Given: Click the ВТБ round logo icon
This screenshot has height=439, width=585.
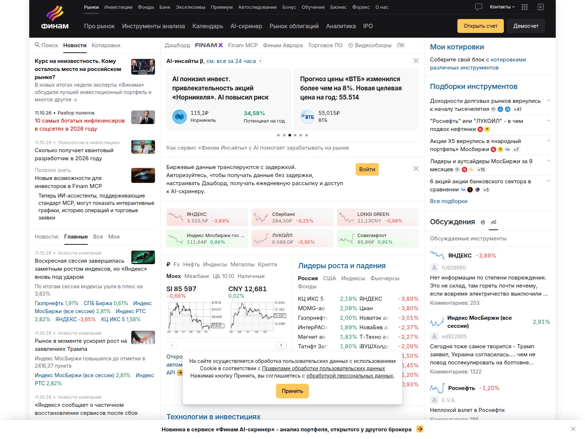Looking at the screenshot, I should click(307, 117).
